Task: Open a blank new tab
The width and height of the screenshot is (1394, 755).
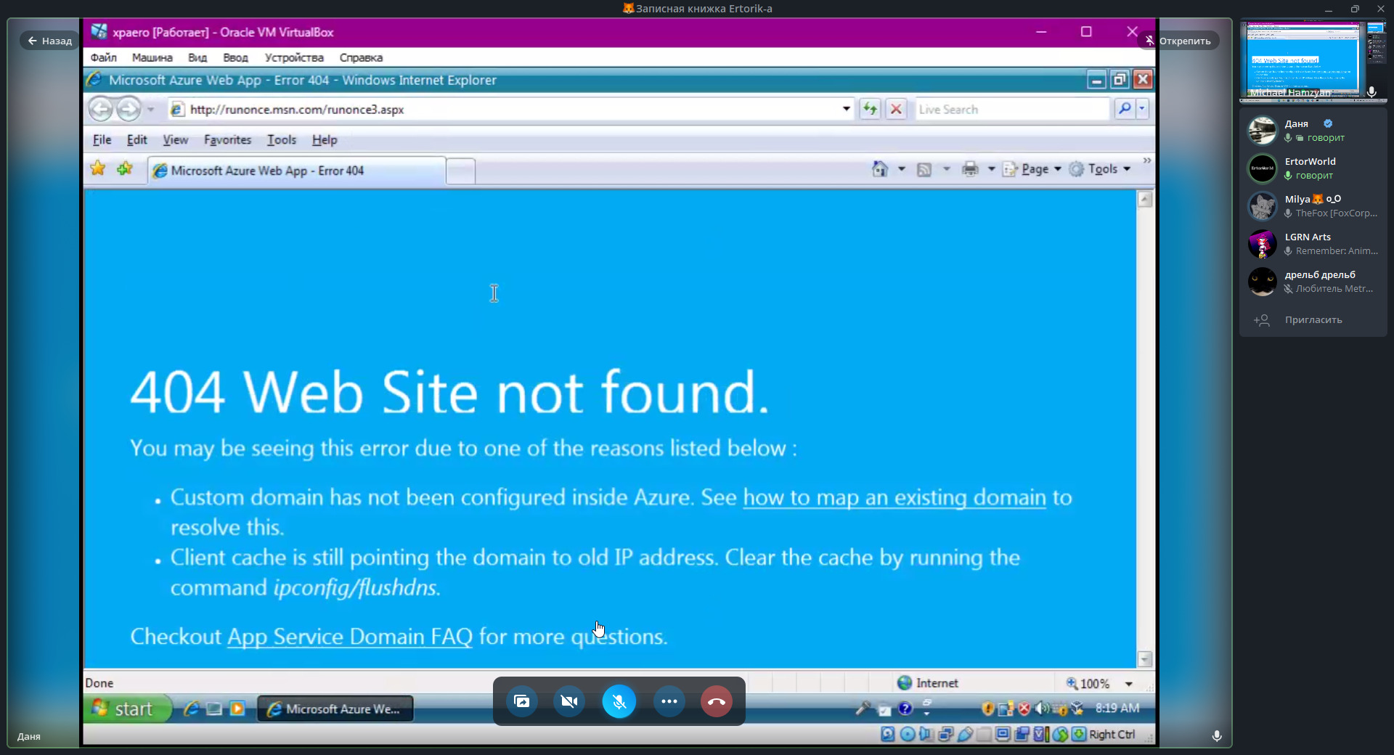Action: click(x=460, y=171)
